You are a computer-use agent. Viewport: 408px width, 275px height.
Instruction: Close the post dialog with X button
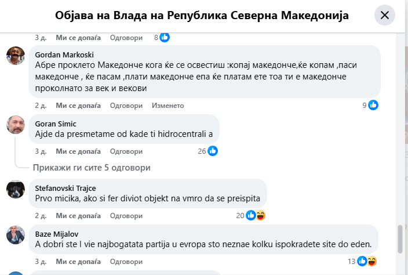point(384,16)
